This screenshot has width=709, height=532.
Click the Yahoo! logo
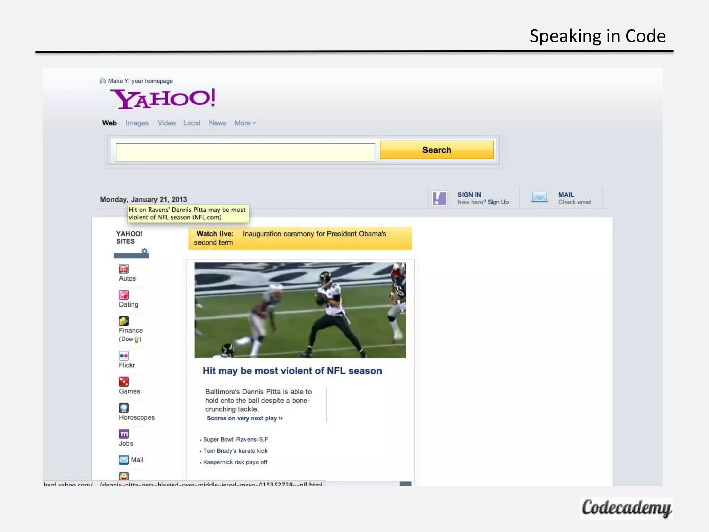pyautogui.click(x=163, y=99)
